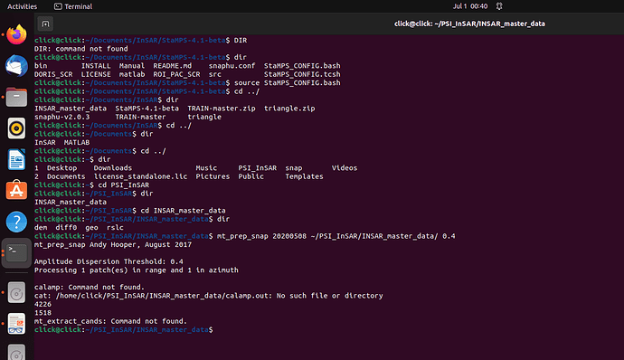Image resolution: width=624 pixels, height=360 pixels.
Task: Toggle the notification bell icon in top bar
Action: [x=499, y=6]
